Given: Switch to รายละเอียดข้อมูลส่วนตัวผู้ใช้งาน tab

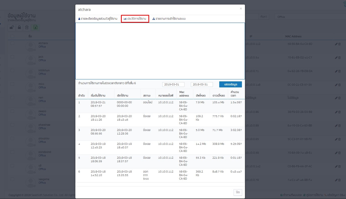Looking at the screenshot, I should click(98, 19).
